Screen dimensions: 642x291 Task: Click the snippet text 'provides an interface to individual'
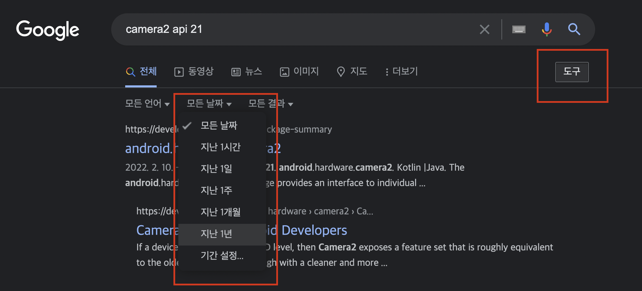pos(347,183)
